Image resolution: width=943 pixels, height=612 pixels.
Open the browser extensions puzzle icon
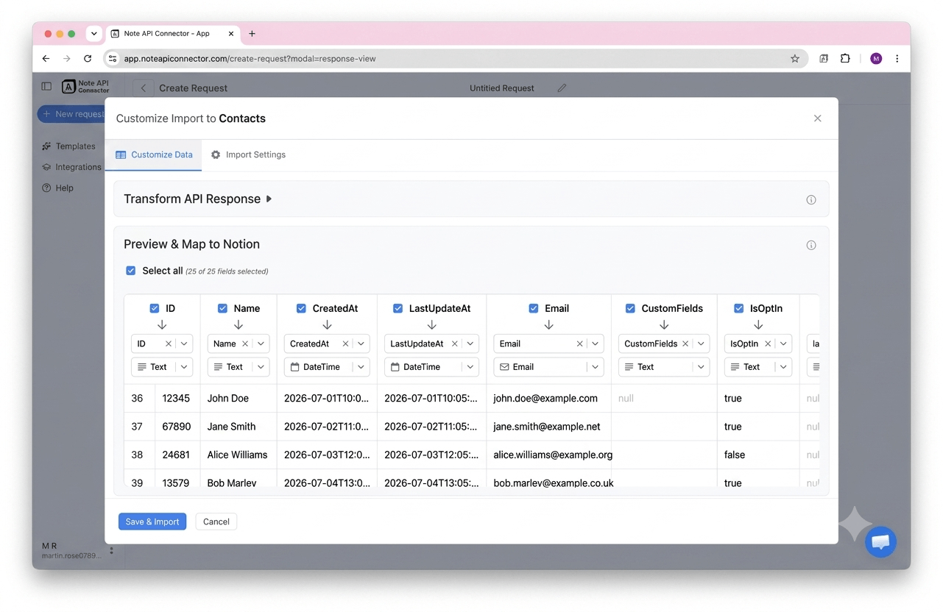845,59
